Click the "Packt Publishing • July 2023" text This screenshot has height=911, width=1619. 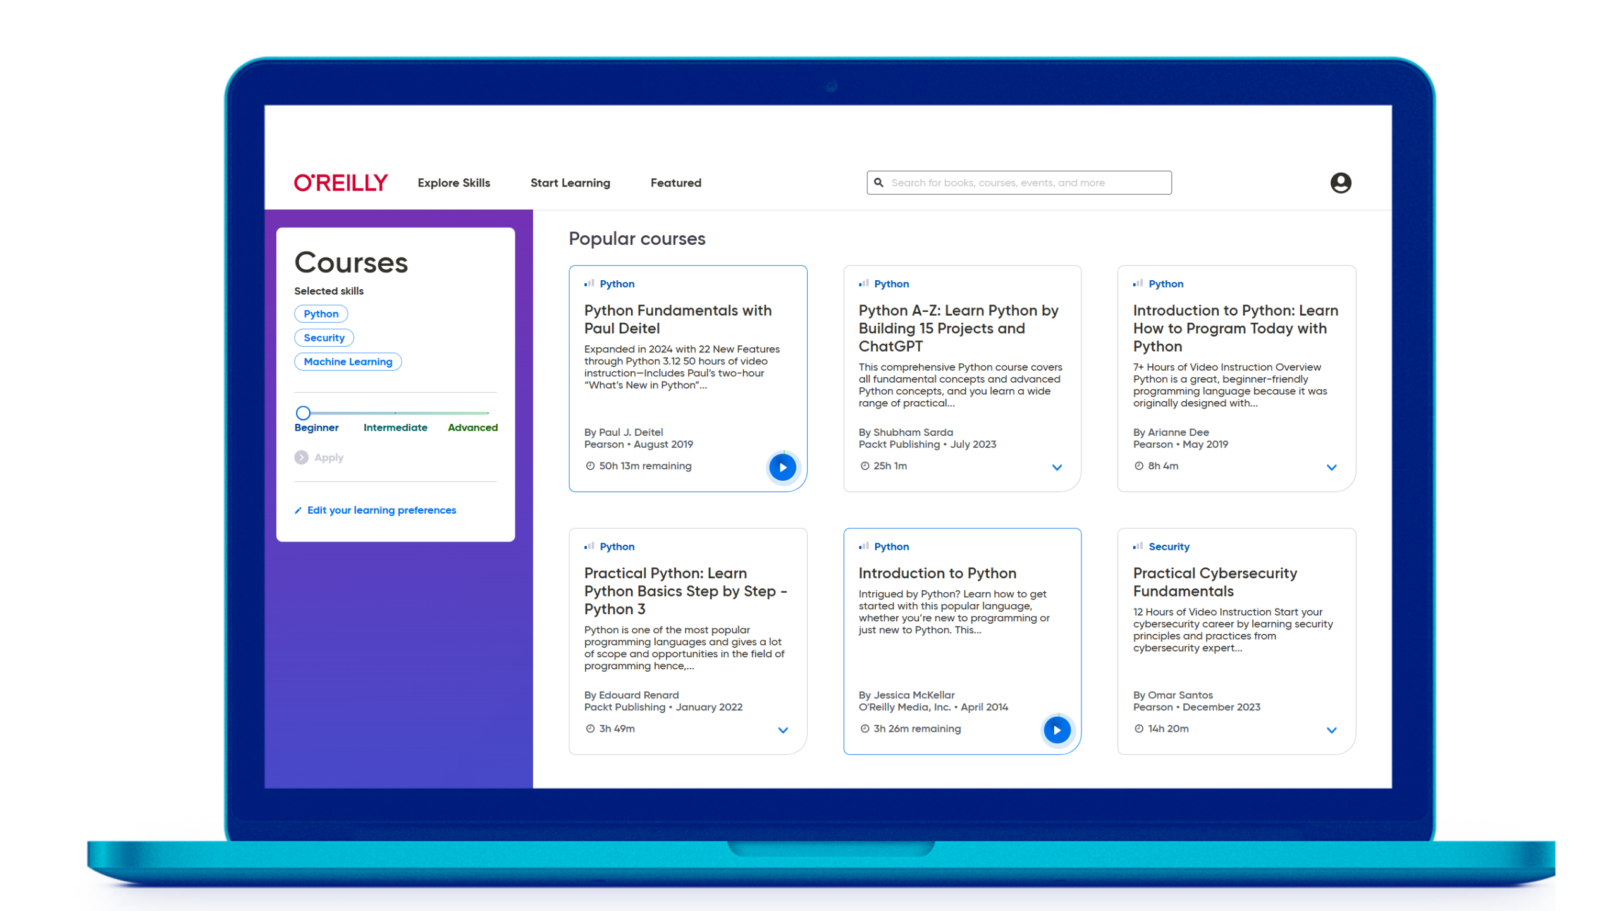926,445
